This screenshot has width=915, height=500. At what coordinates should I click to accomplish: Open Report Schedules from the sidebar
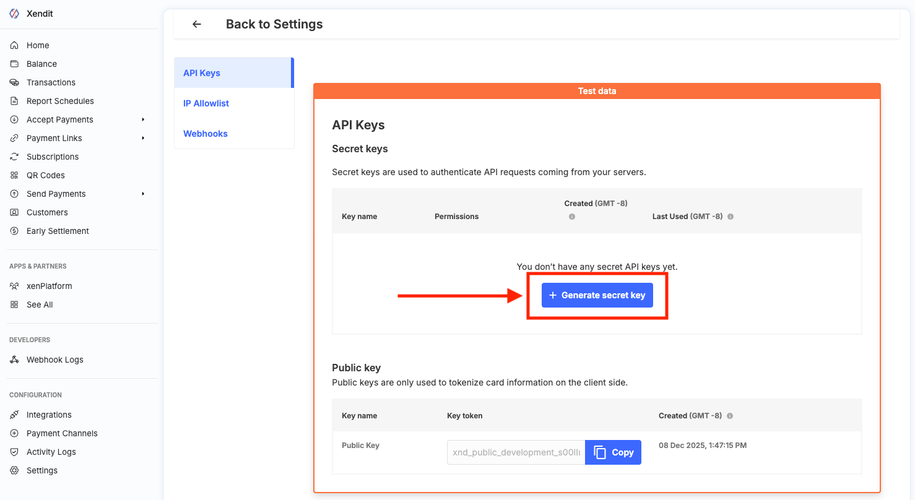pos(60,101)
